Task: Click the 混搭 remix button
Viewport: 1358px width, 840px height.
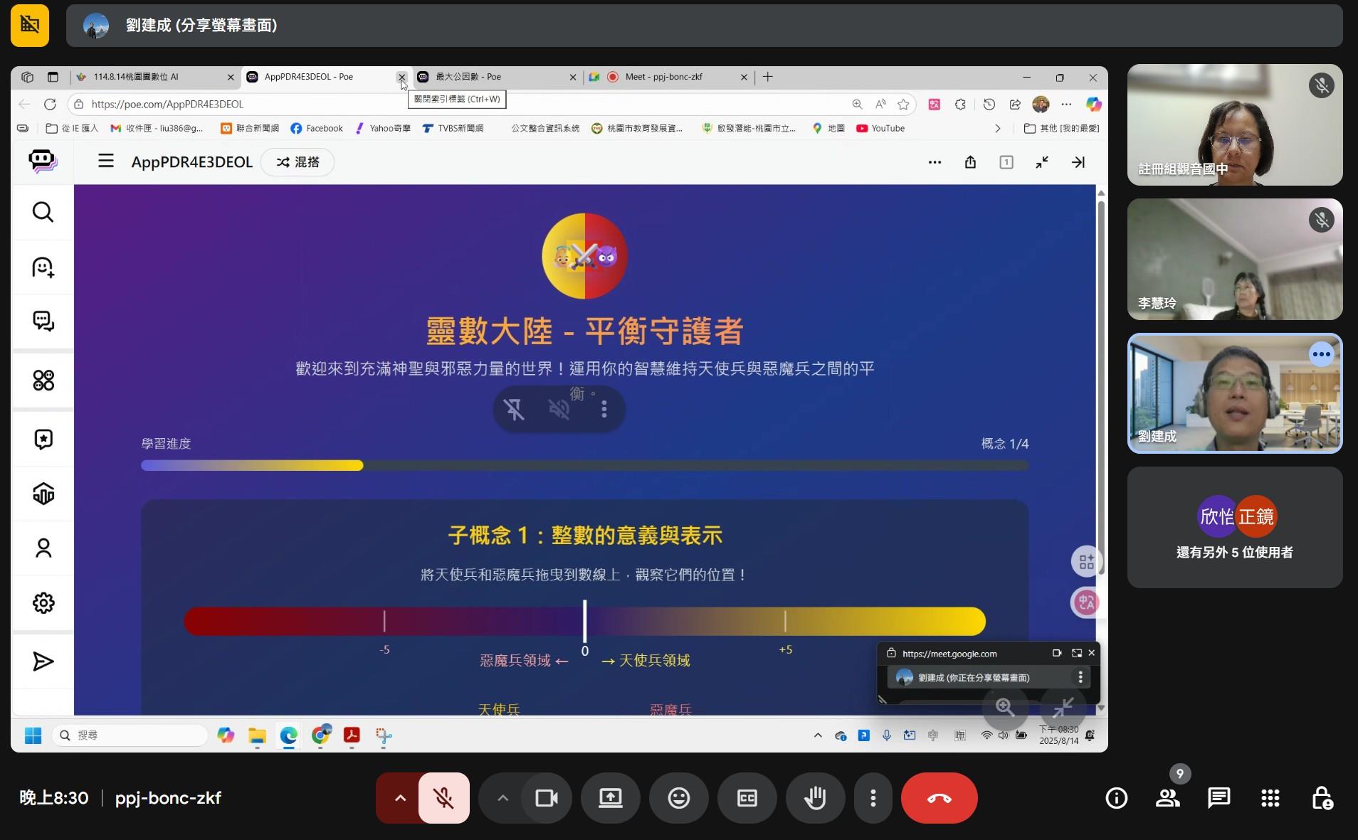Action: click(x=297, y=162)
